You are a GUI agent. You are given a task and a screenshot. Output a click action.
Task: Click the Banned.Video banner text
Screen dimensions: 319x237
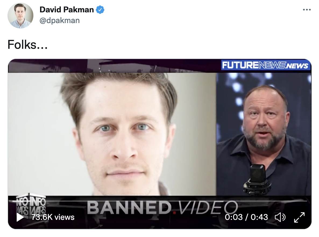click(162, 207)
